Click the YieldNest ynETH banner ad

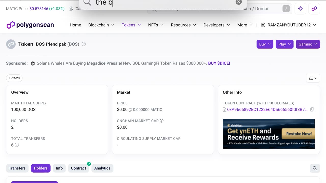click(269, 134)
